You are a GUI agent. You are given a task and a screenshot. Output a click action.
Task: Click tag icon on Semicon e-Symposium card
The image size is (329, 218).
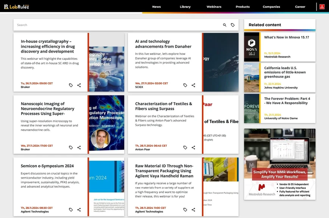coord(71,210)
